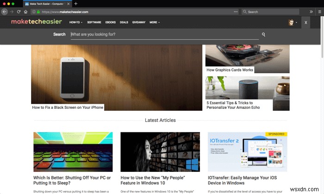Click the page vertical scrollbar

[322, 37]
